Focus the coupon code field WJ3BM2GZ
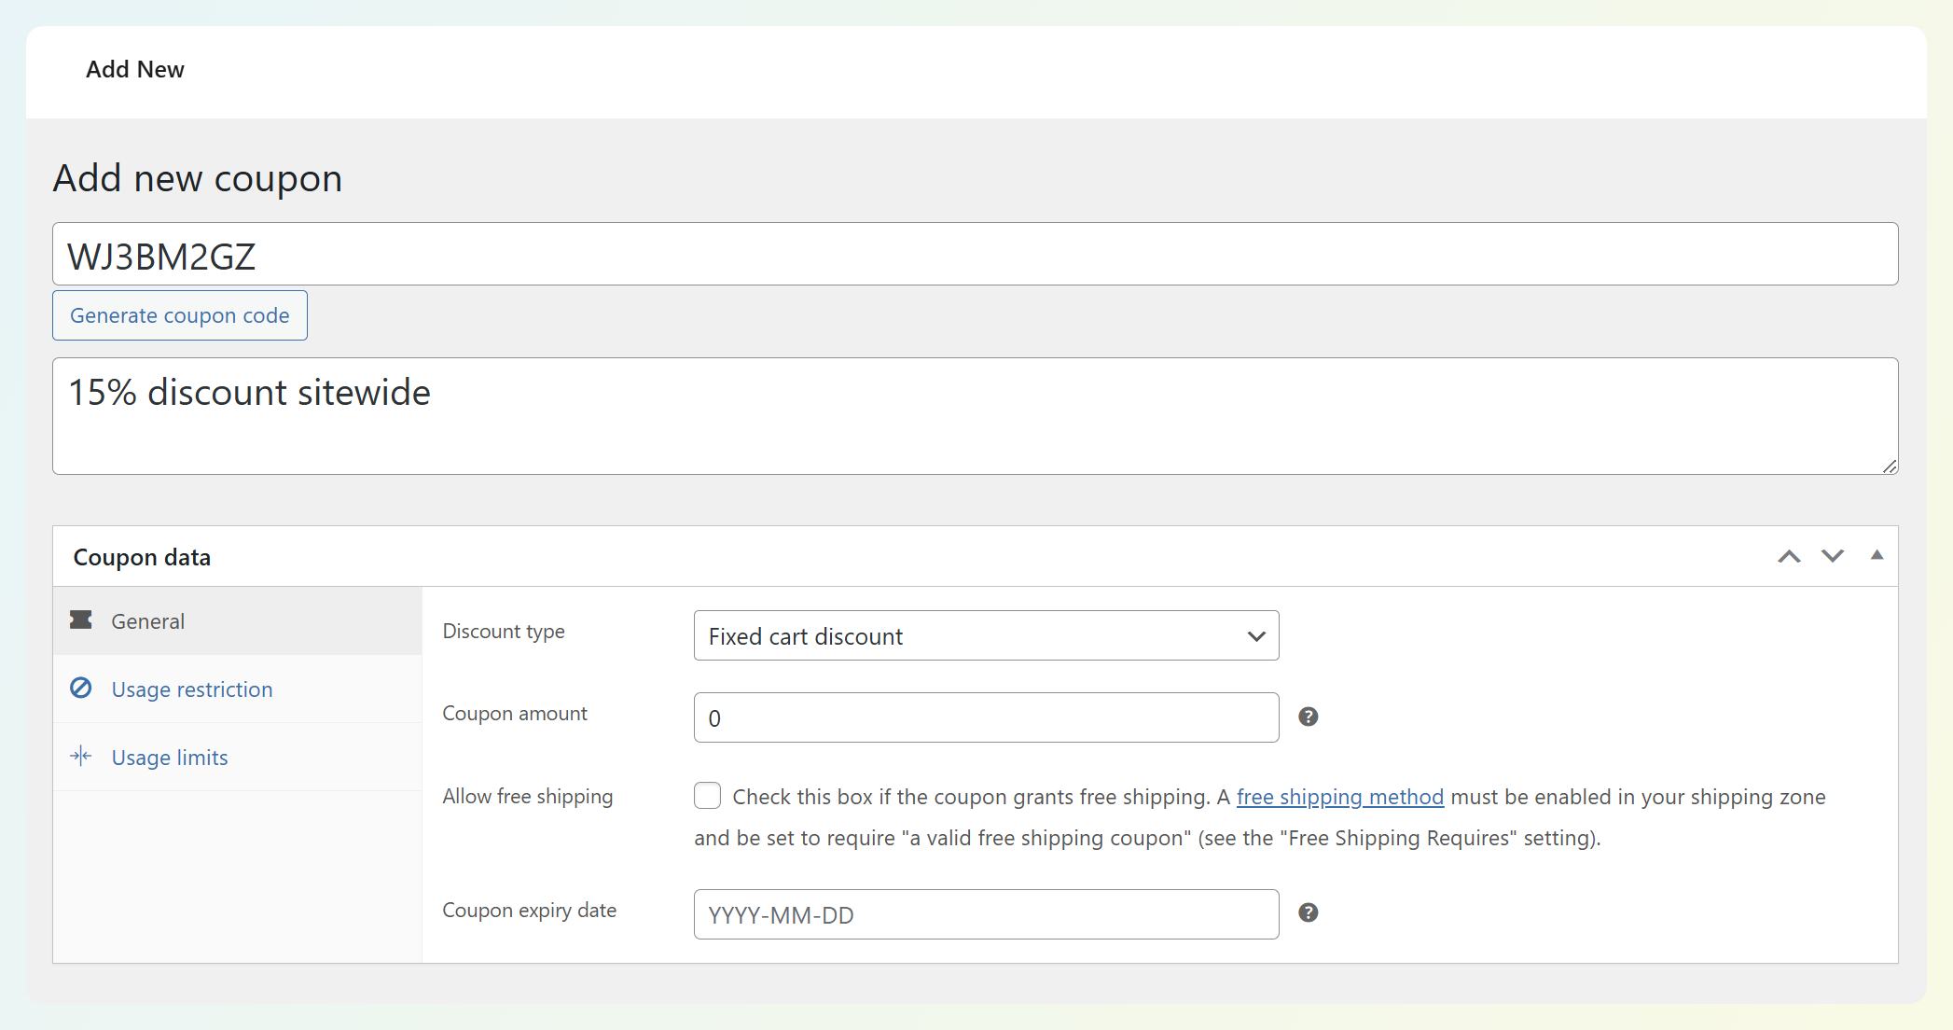The height and width of the screenshot is (1030, 1953). point(975,255)
